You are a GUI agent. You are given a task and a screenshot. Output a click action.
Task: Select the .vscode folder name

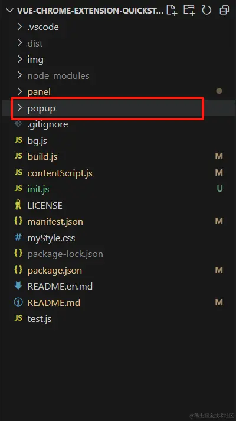click(x=43, y=27)
